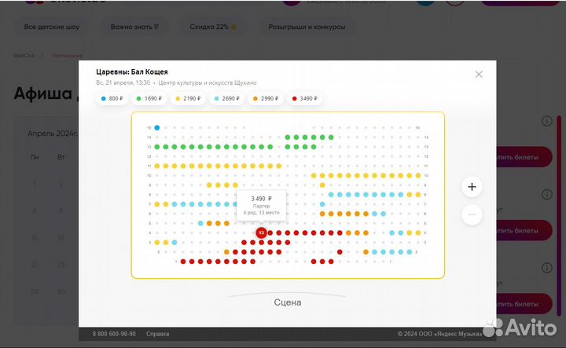Choose the leftmost green seat in row 13

coord(157,147)
